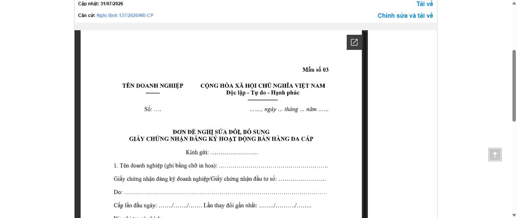Viewport: 517px width, 218px height.
Task: Click the 'Lần thay đổi gần nhất:' text
Action: 230,206
